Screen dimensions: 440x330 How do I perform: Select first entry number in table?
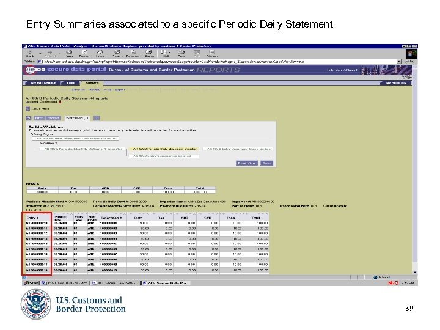point(37,223)
